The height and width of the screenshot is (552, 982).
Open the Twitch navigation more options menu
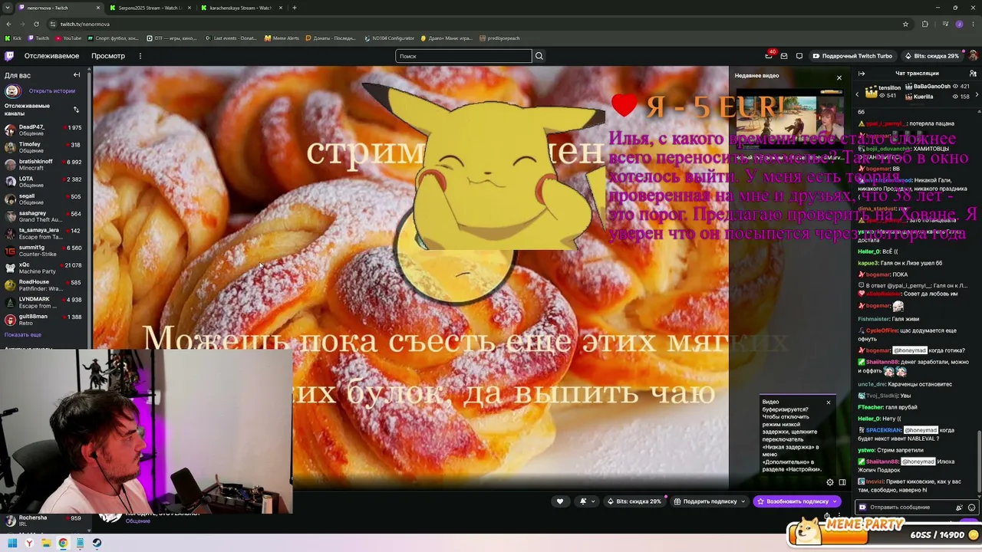click(x=141, y=56)
